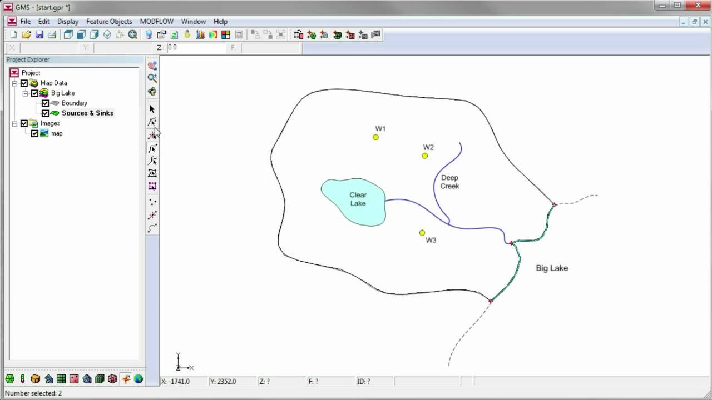Click the light bulb lighting icon

coord(187,34)
